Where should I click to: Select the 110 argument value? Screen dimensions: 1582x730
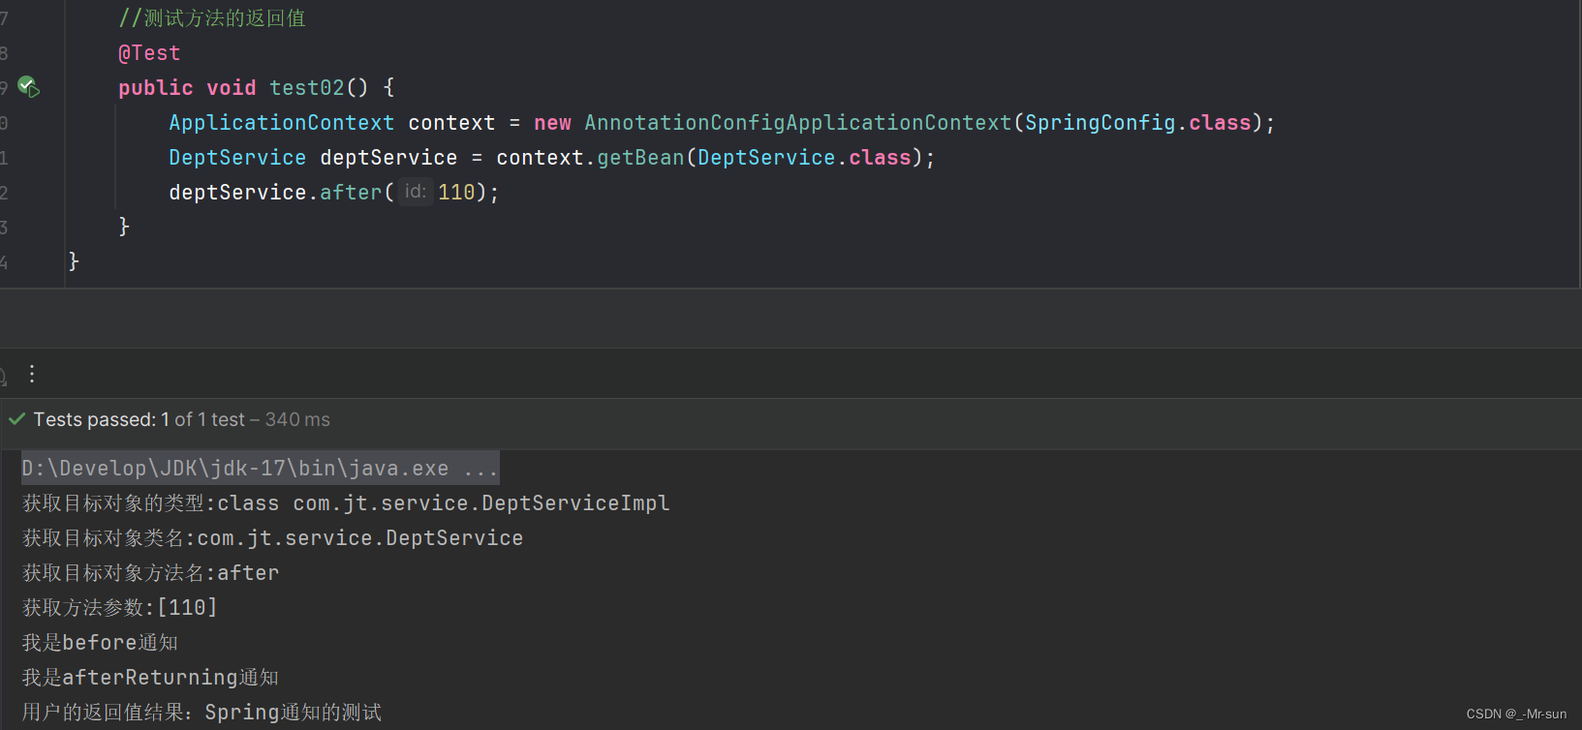(x=456, y=193)
